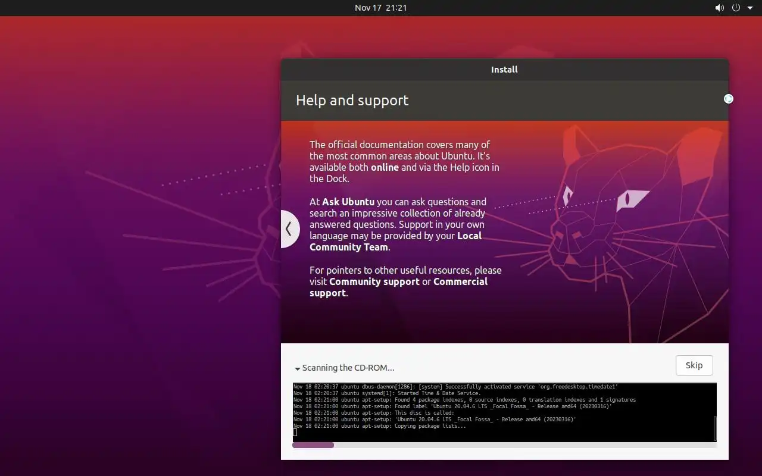Click the terminal log vertical scrollbar
This screenshot has height=476, width=762.
[x=714, y=428]
